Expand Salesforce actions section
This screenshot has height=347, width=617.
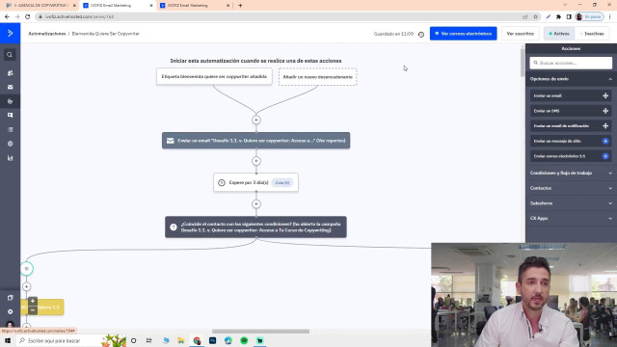tap(571, 203)
